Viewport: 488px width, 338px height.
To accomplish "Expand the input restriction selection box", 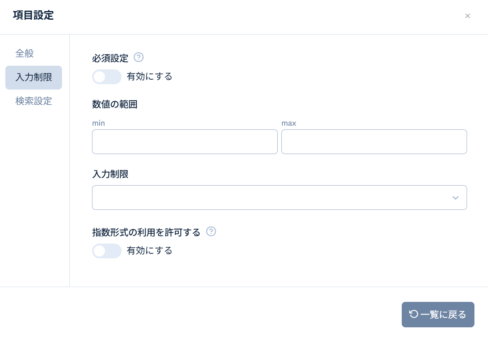I will click(279, 198).
